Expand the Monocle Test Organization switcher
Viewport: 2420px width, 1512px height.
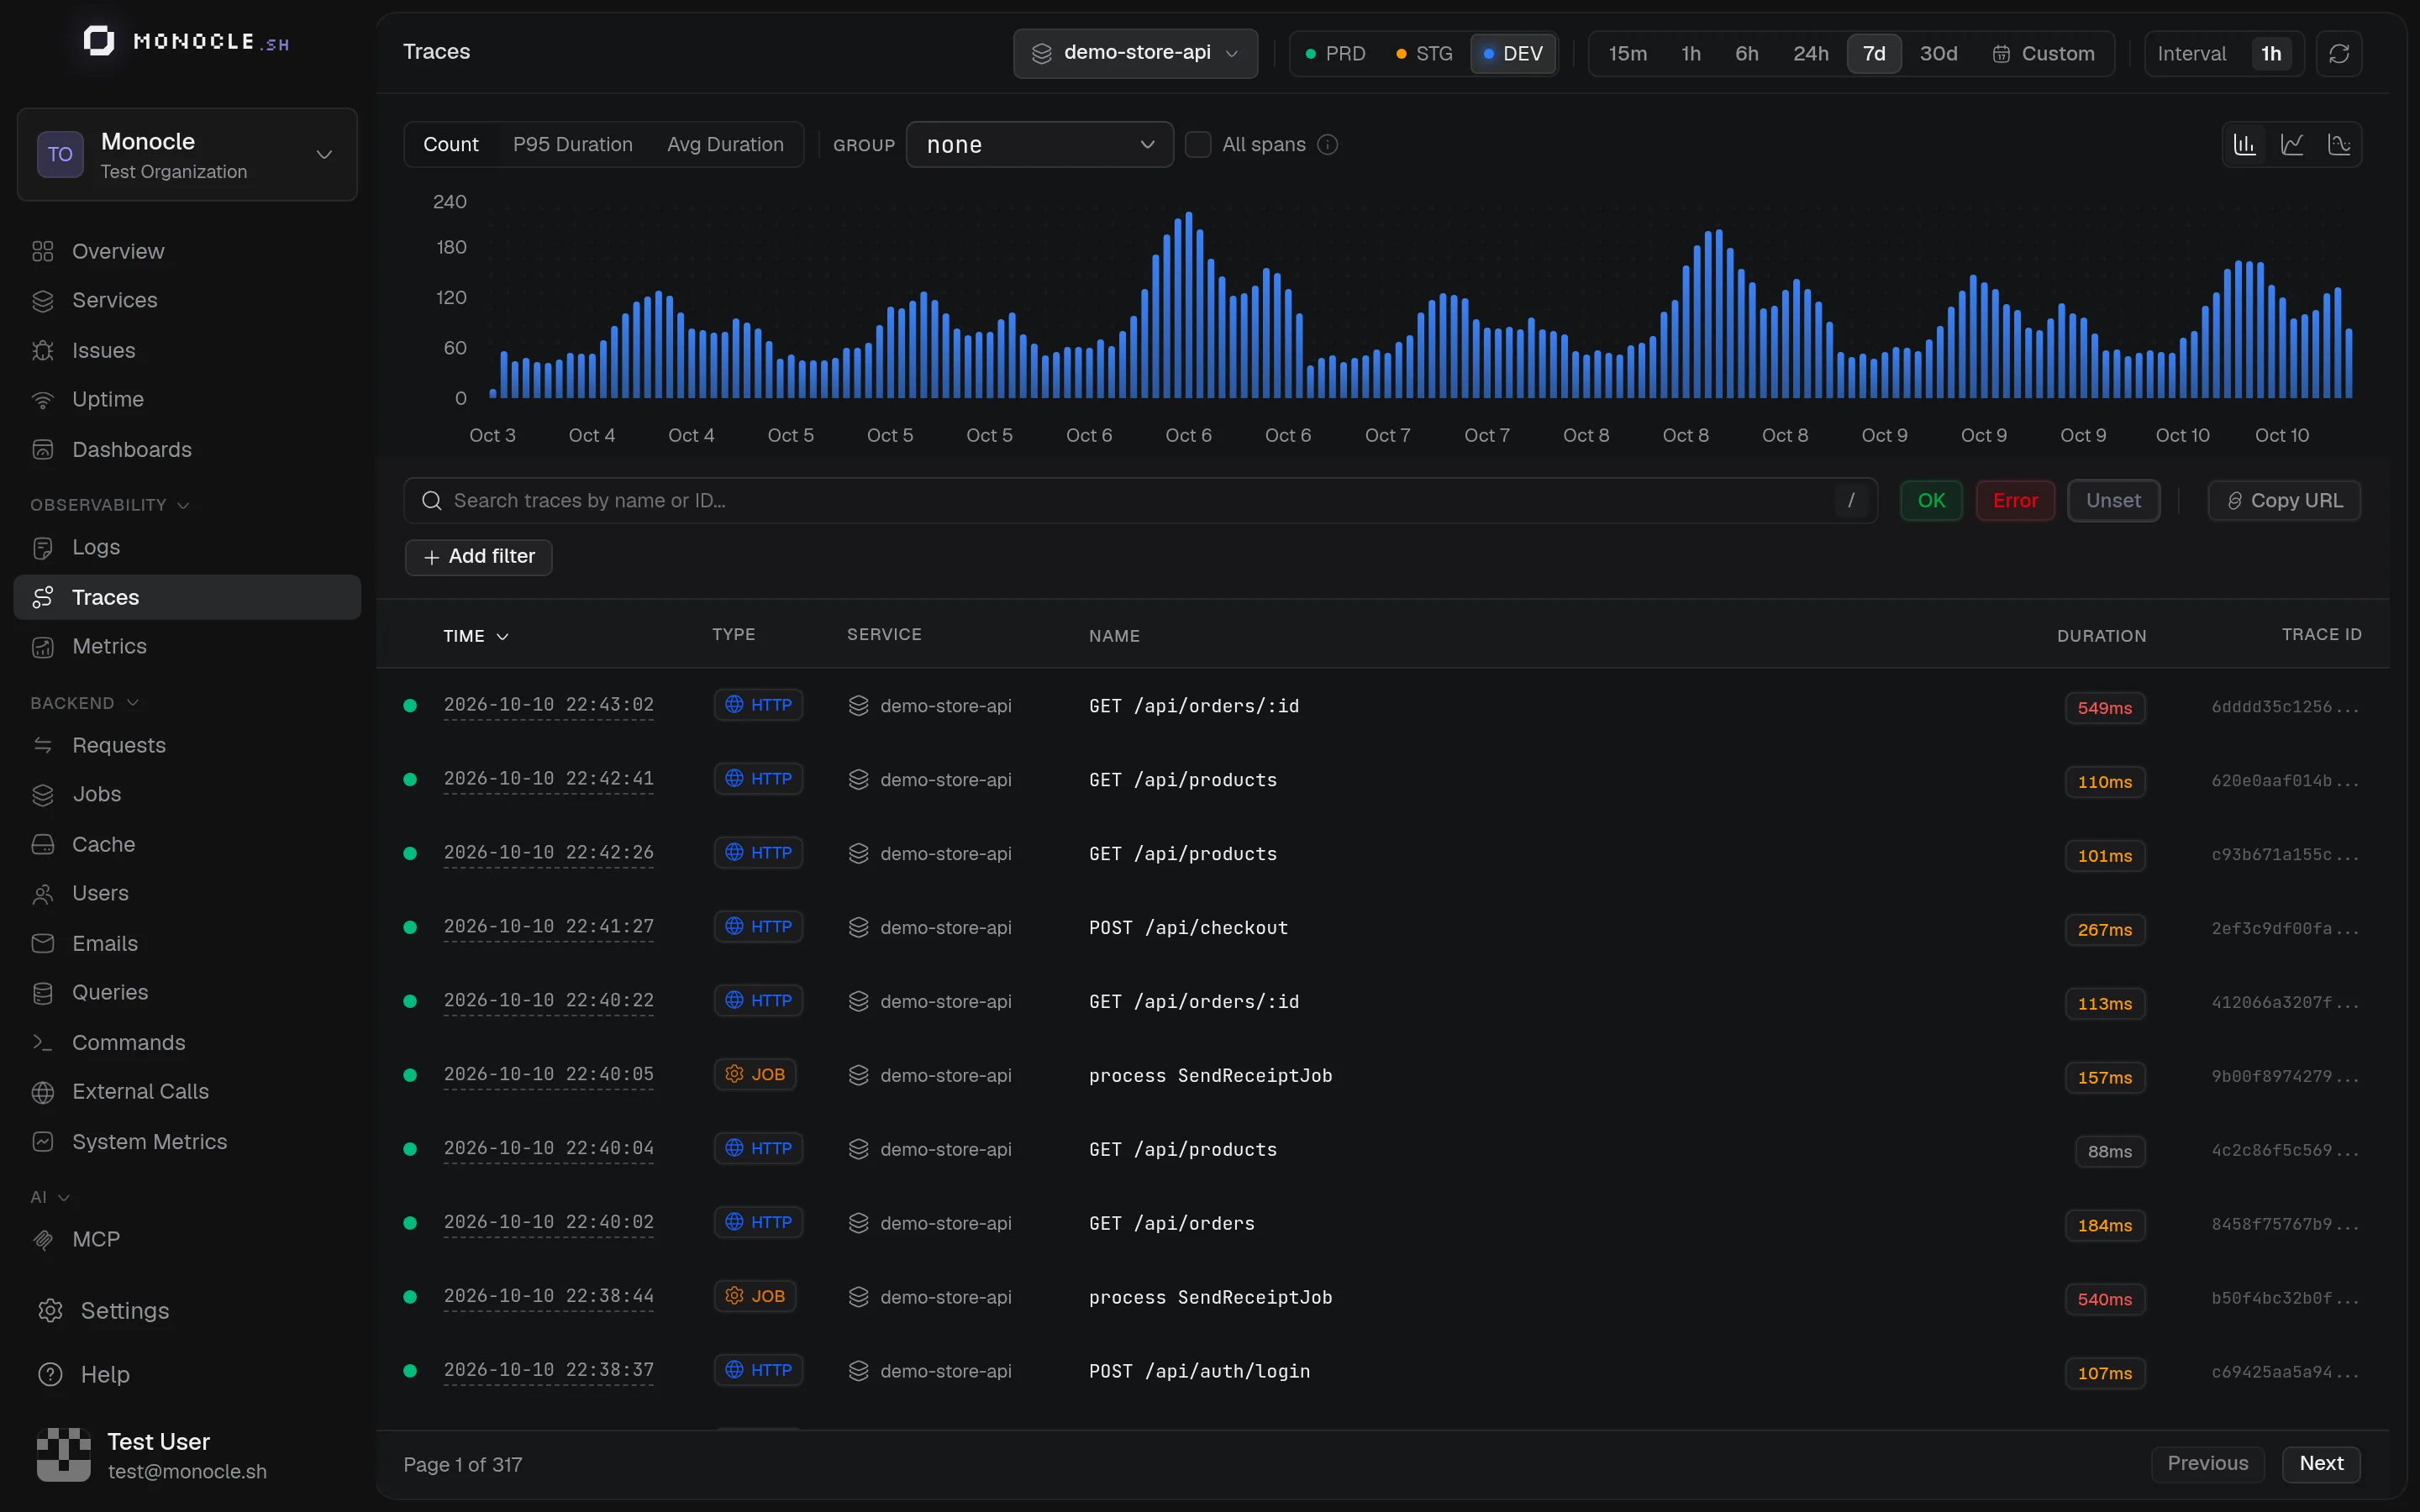click(187, 155)
